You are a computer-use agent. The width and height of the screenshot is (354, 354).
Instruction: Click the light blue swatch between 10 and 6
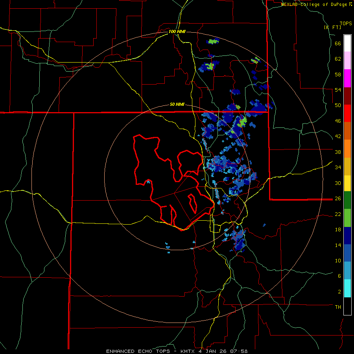click(x=347, y=271)
